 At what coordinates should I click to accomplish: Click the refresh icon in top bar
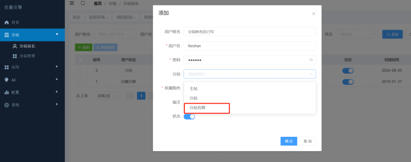click(83, 3)
